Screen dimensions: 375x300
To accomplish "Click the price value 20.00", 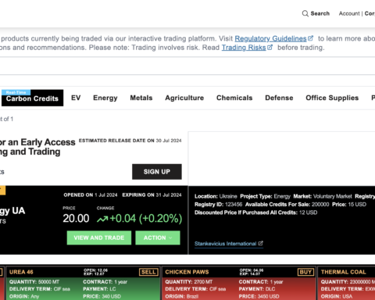I will pyautogui.click(x=76, y=219).
